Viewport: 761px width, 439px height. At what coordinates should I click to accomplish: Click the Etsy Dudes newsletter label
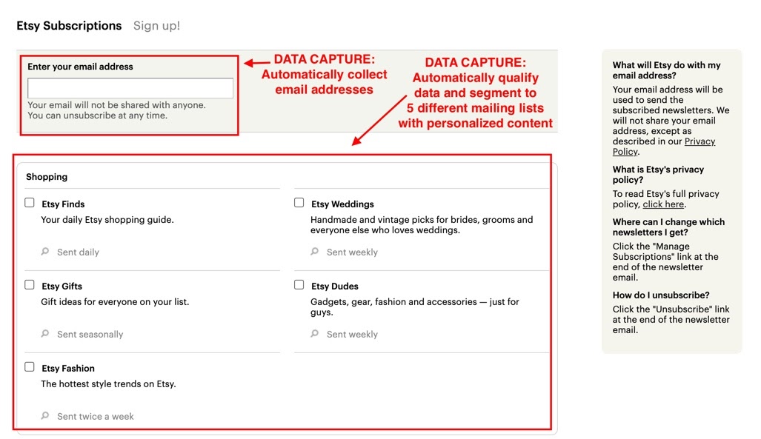pos(335,286)
